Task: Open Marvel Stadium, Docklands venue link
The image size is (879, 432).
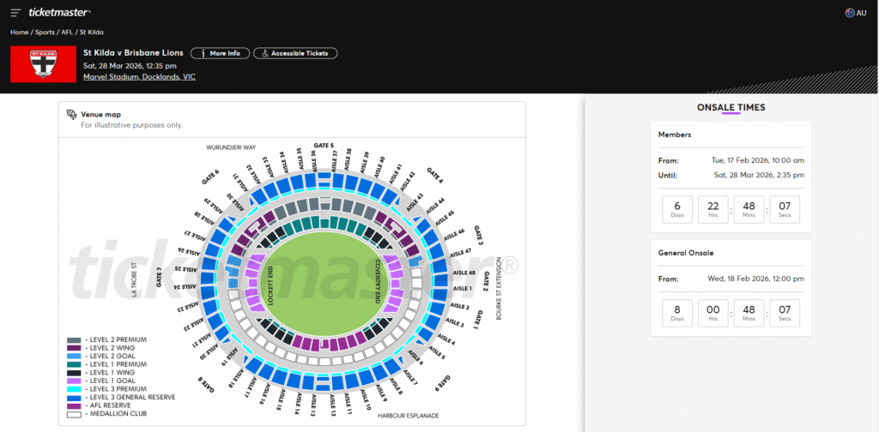Action: [139, 76]
